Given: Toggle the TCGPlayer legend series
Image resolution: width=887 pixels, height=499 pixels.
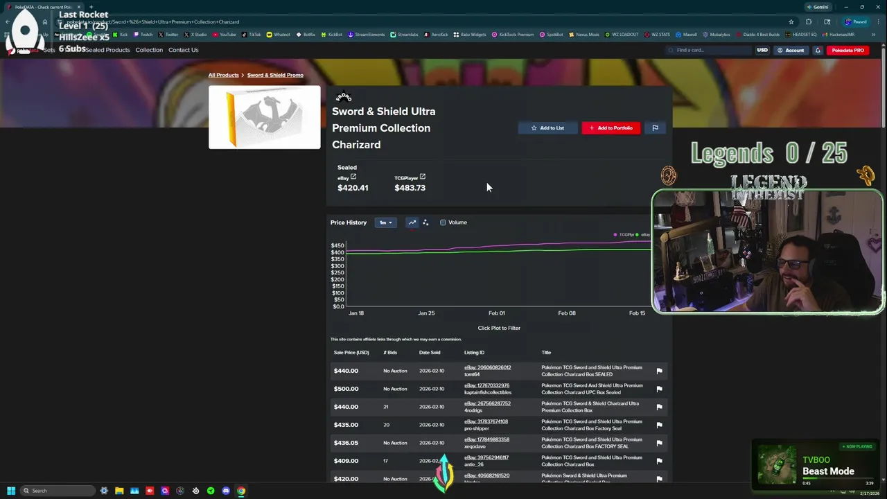Looking at the screenshot, I should coord(624,235).
